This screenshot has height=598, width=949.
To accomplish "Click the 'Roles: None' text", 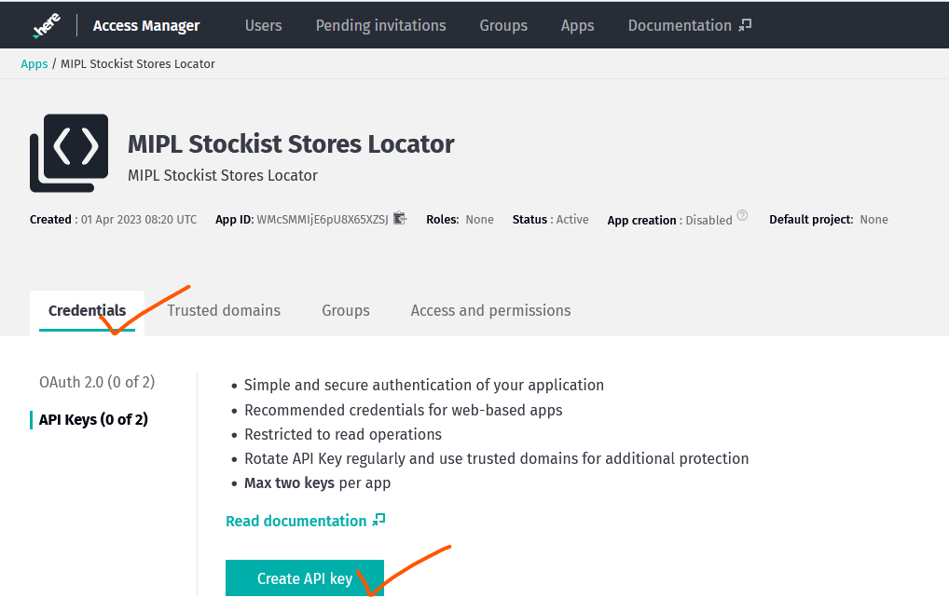I will (x=460, y=220).
